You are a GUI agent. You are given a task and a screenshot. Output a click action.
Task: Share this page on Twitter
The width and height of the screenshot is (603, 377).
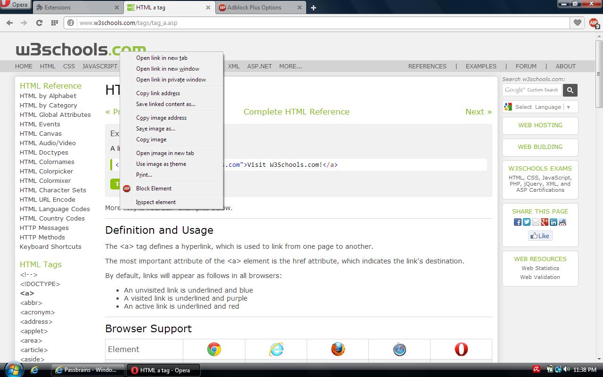click(527, 222)
